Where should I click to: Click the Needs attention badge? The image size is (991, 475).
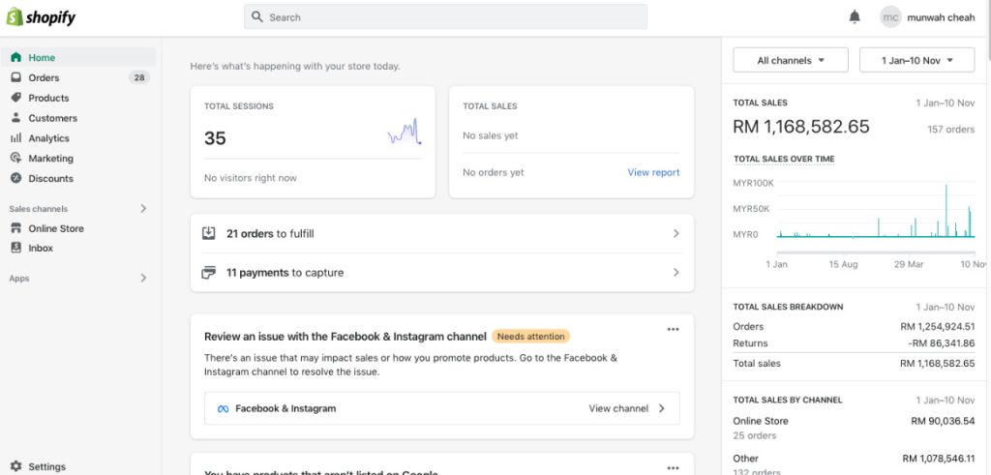click(531, 337)
